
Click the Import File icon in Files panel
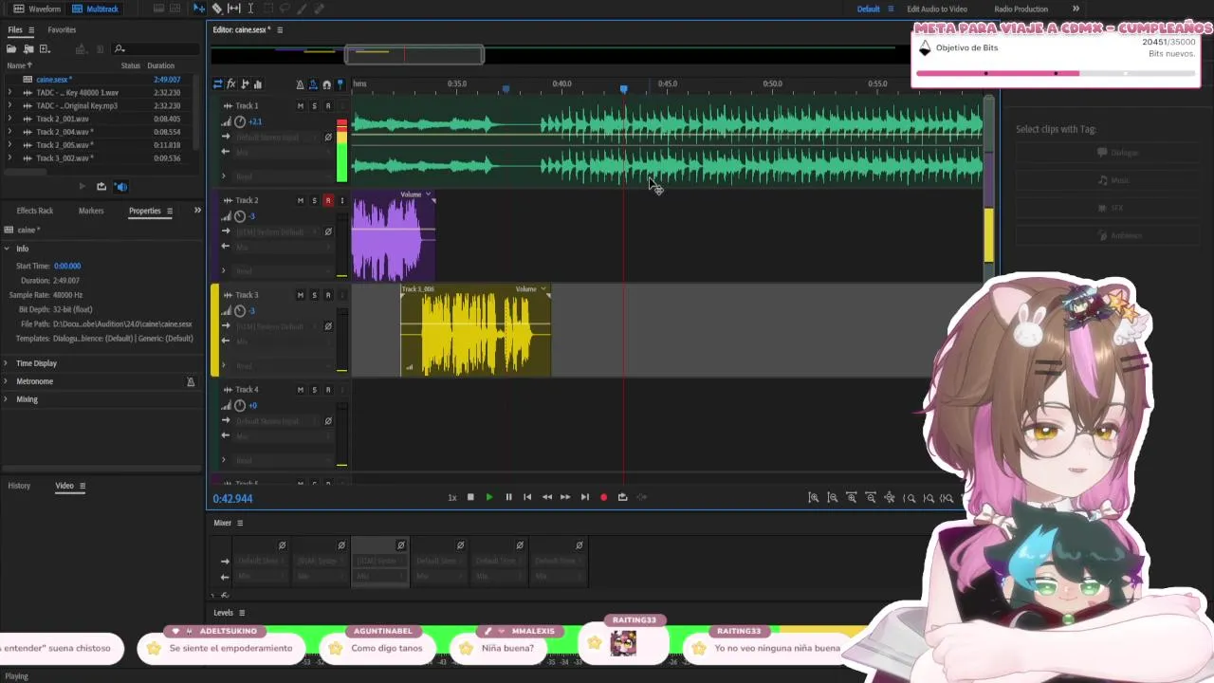tap(28, 48)
